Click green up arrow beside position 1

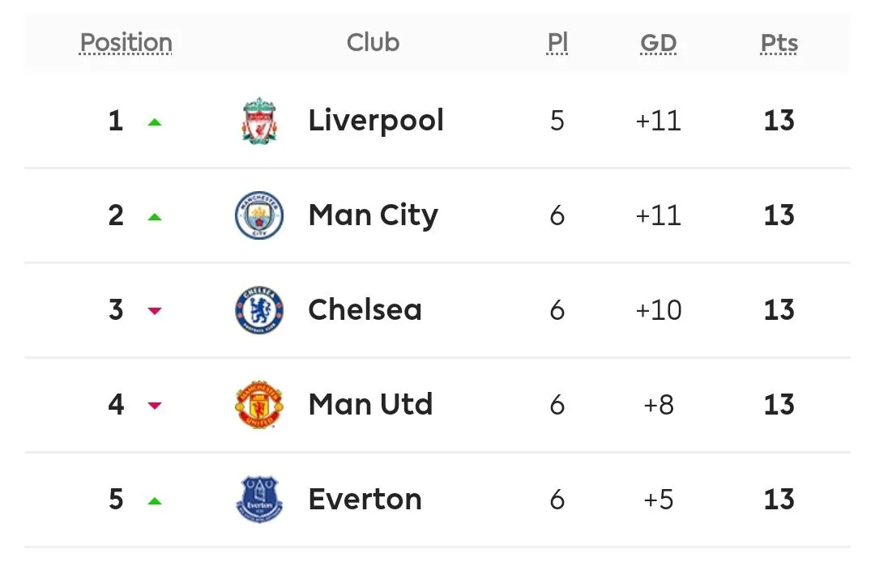tap(155, 122)
